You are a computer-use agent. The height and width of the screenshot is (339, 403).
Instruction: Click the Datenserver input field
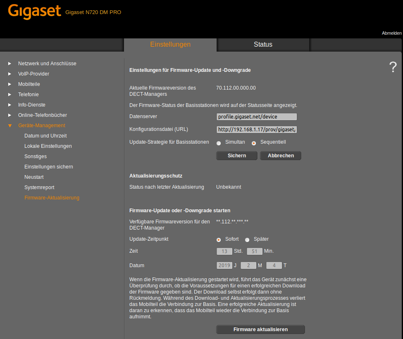pyautogui.click(x=256, y=117)
